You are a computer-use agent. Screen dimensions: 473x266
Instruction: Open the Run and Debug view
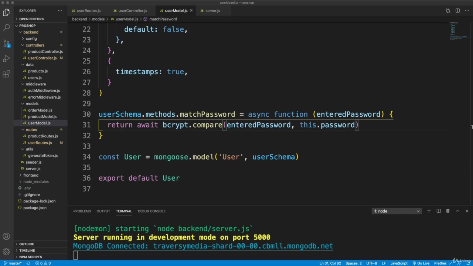[6, 59]
